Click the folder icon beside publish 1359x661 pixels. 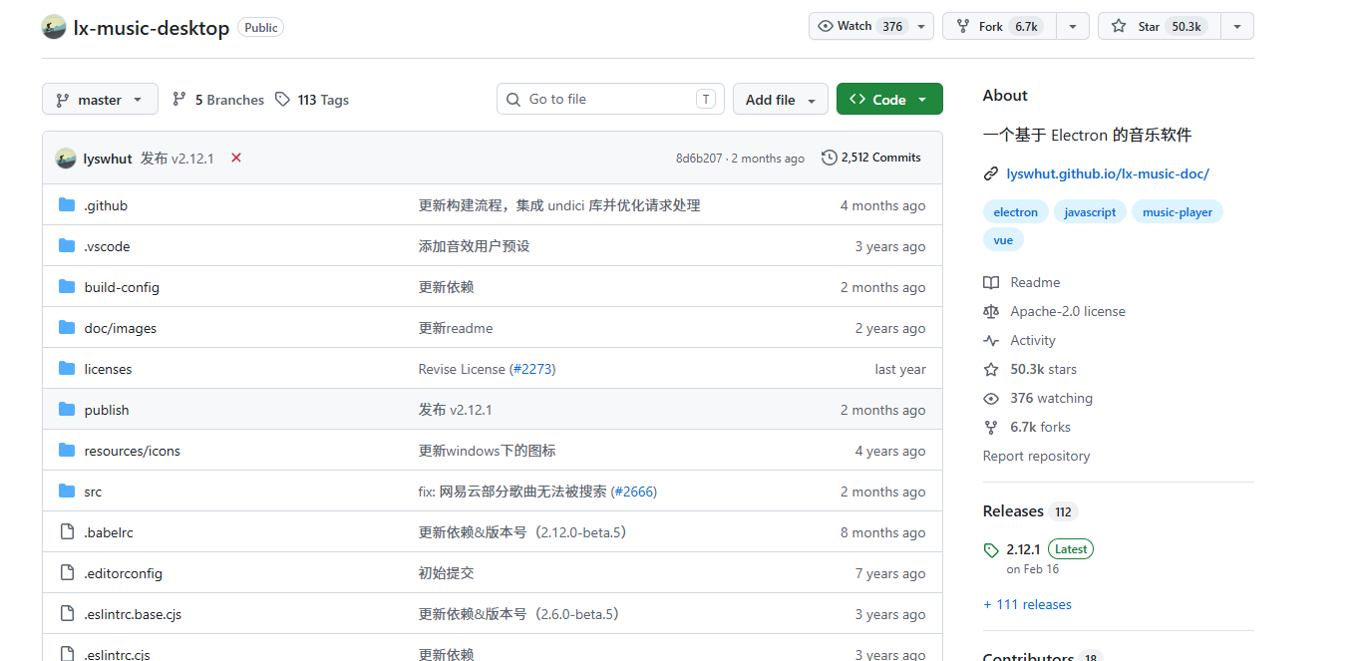67,409
